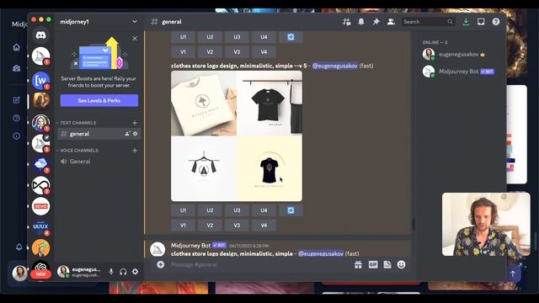
Task: Open edit channel gear on general channel
Action: pyautogui.click(x=135, y=134)
